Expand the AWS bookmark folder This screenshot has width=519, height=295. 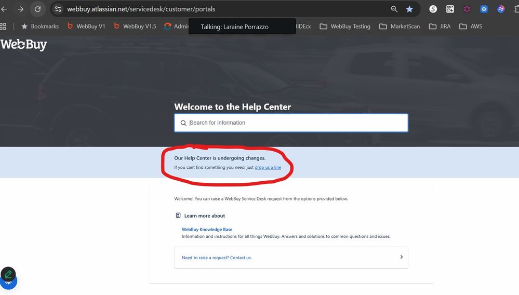(x=471, y=26)
